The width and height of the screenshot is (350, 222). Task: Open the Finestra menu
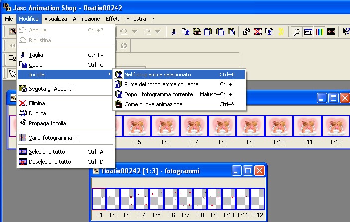136,19
